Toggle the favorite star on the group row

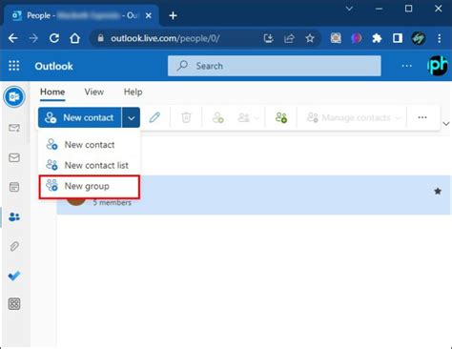[438, 191]
